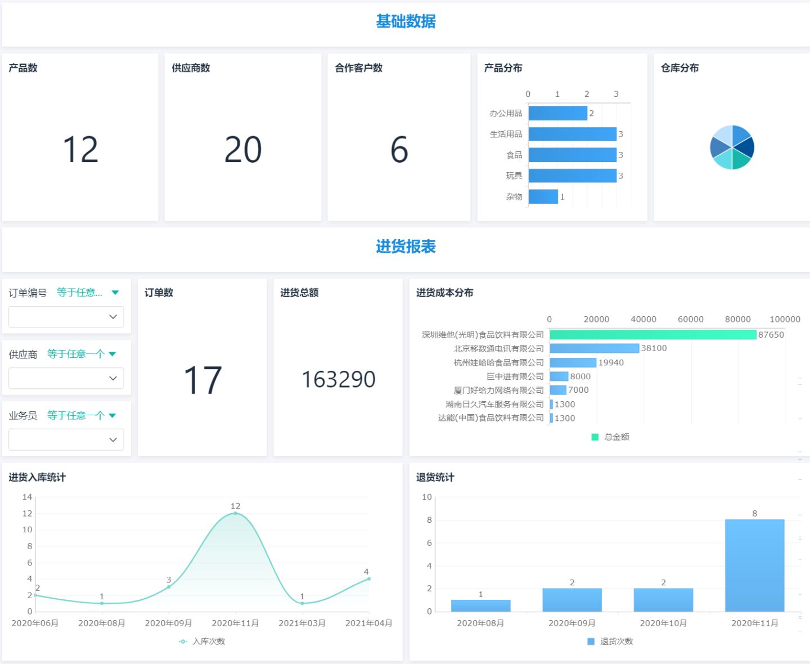
Task: Click the 产品分布 card title
Action: [x=503, y=68]
